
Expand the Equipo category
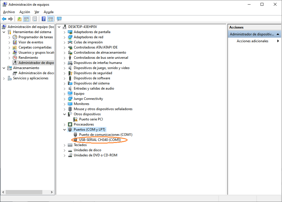(x=65, y=94)
